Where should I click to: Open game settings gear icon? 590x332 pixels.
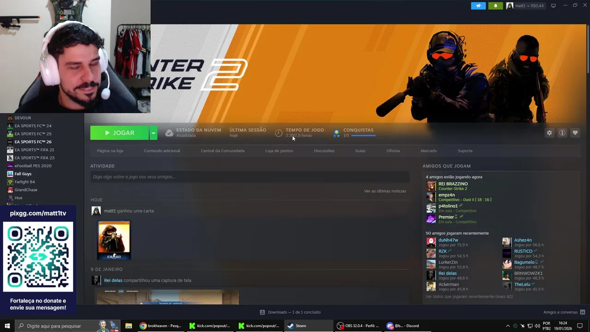tap(549, 133)
